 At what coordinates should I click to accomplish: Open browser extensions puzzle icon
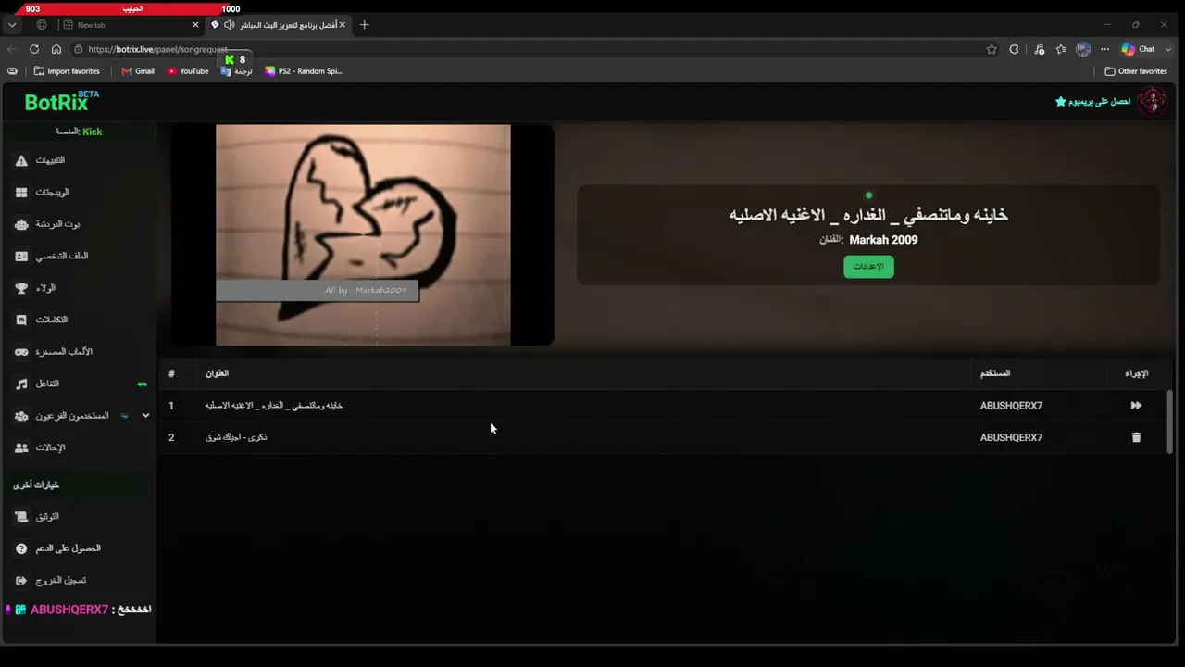pos(1015,49)
